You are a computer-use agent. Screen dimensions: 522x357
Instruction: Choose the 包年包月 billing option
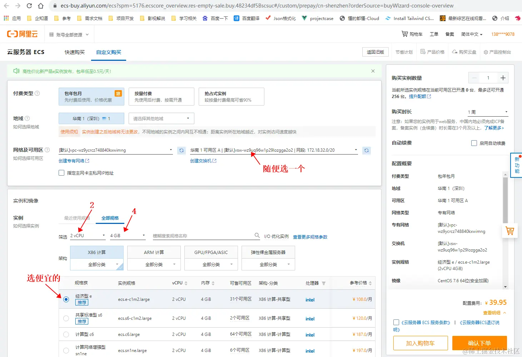tap(91, 97)
